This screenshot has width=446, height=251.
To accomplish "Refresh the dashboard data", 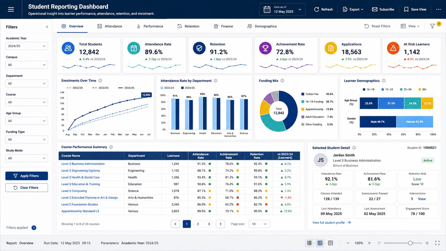I will 323,9.
